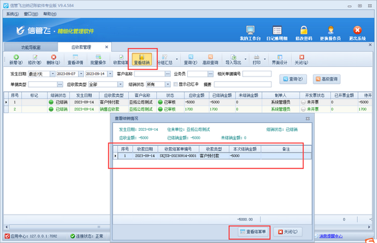Click the 查看结销 highlighted toolbar button

142,59
